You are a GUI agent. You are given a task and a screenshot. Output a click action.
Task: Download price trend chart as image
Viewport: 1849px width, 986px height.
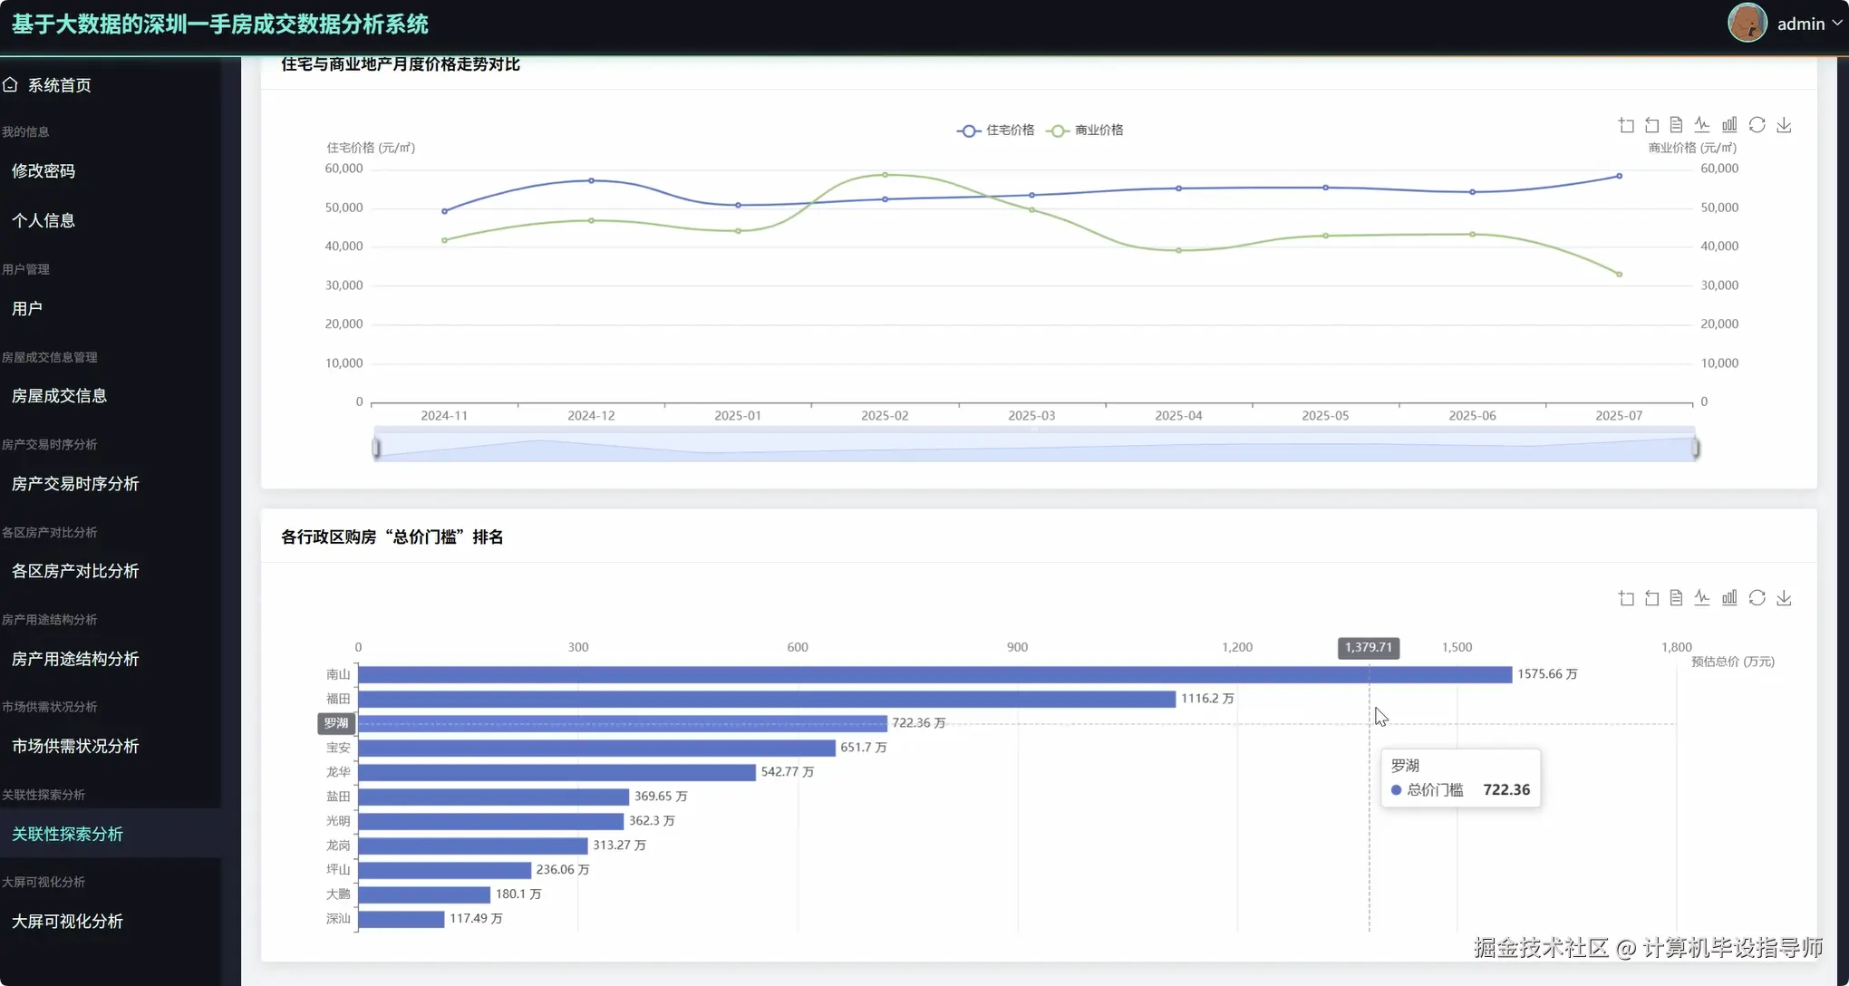(x=1784, y=125)
